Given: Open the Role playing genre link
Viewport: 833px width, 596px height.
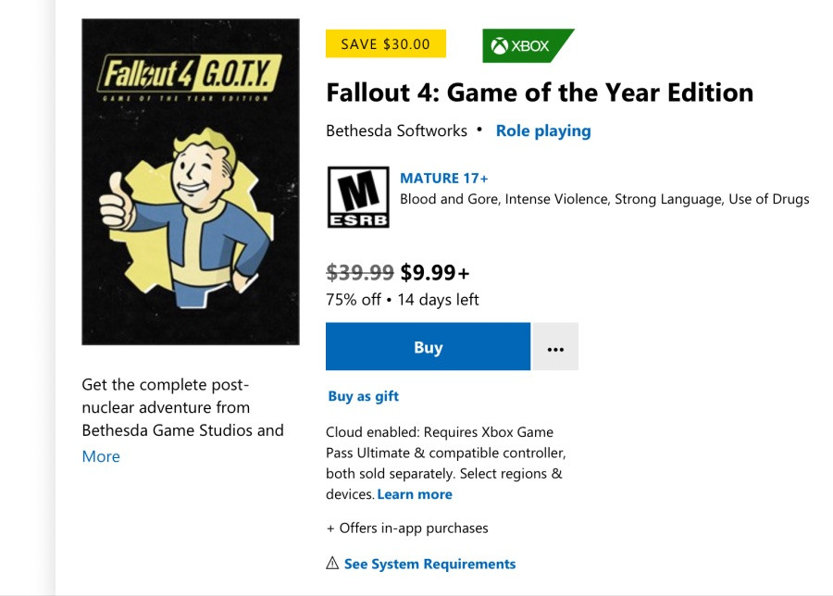Looking at the screenshot, I should pos(543,130).
